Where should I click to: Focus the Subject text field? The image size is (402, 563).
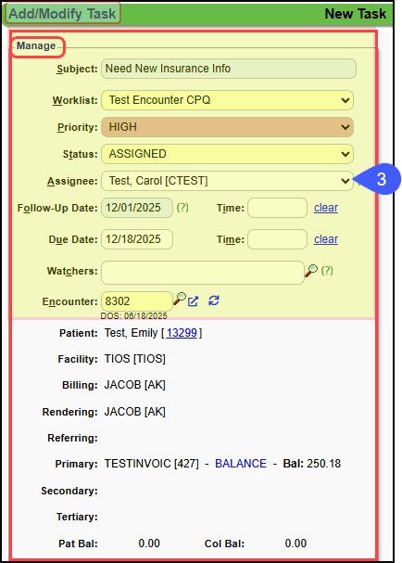pos(229,69)
